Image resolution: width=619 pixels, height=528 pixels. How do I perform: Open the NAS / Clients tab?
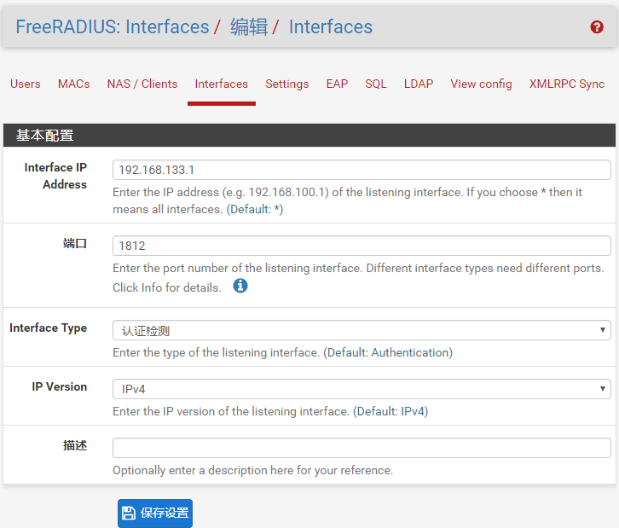click(x=142, y=84)
